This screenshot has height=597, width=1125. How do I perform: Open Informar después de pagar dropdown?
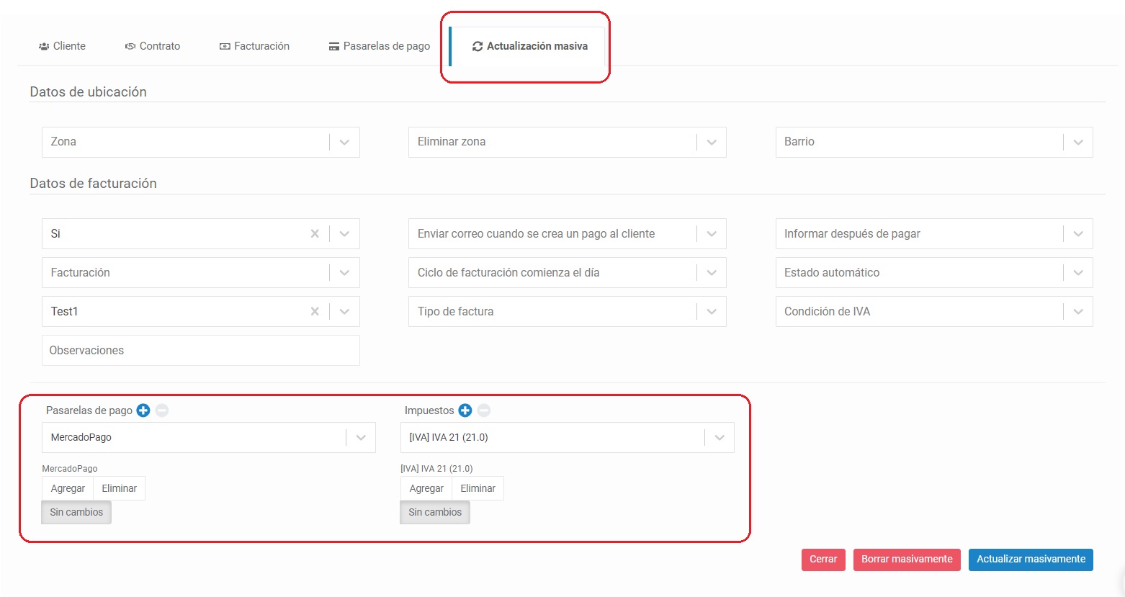934,234
